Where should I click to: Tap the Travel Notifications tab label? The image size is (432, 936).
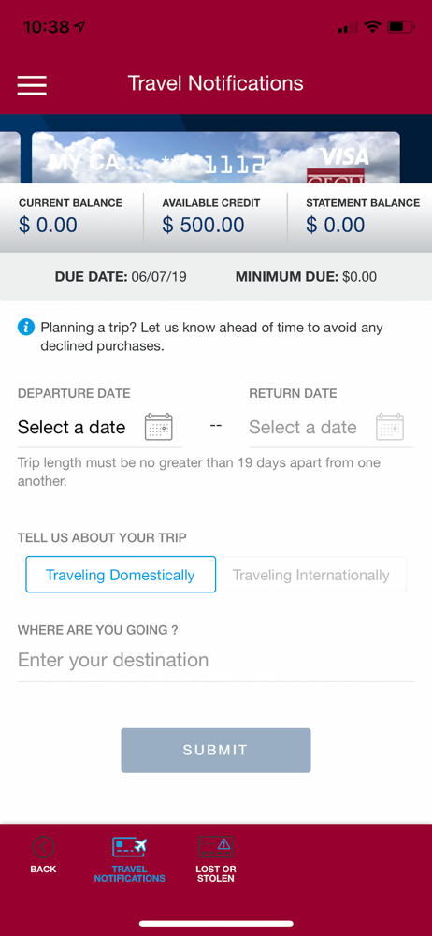tap(129, 873)
